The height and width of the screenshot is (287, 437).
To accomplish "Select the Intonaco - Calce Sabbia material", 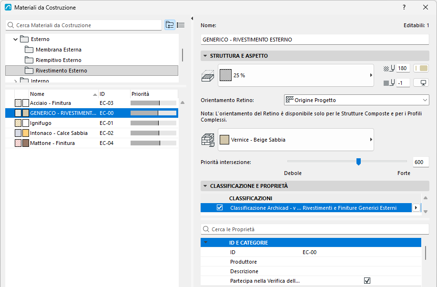I will point(91,133).
